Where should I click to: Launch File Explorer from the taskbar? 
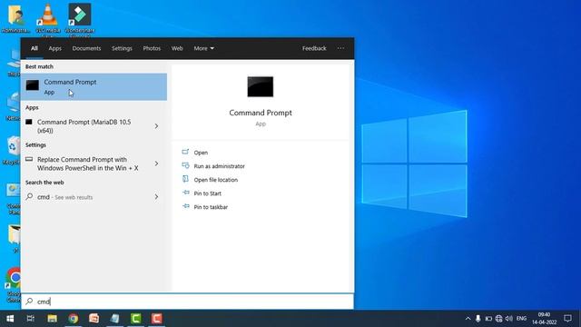tap(53, 319)
